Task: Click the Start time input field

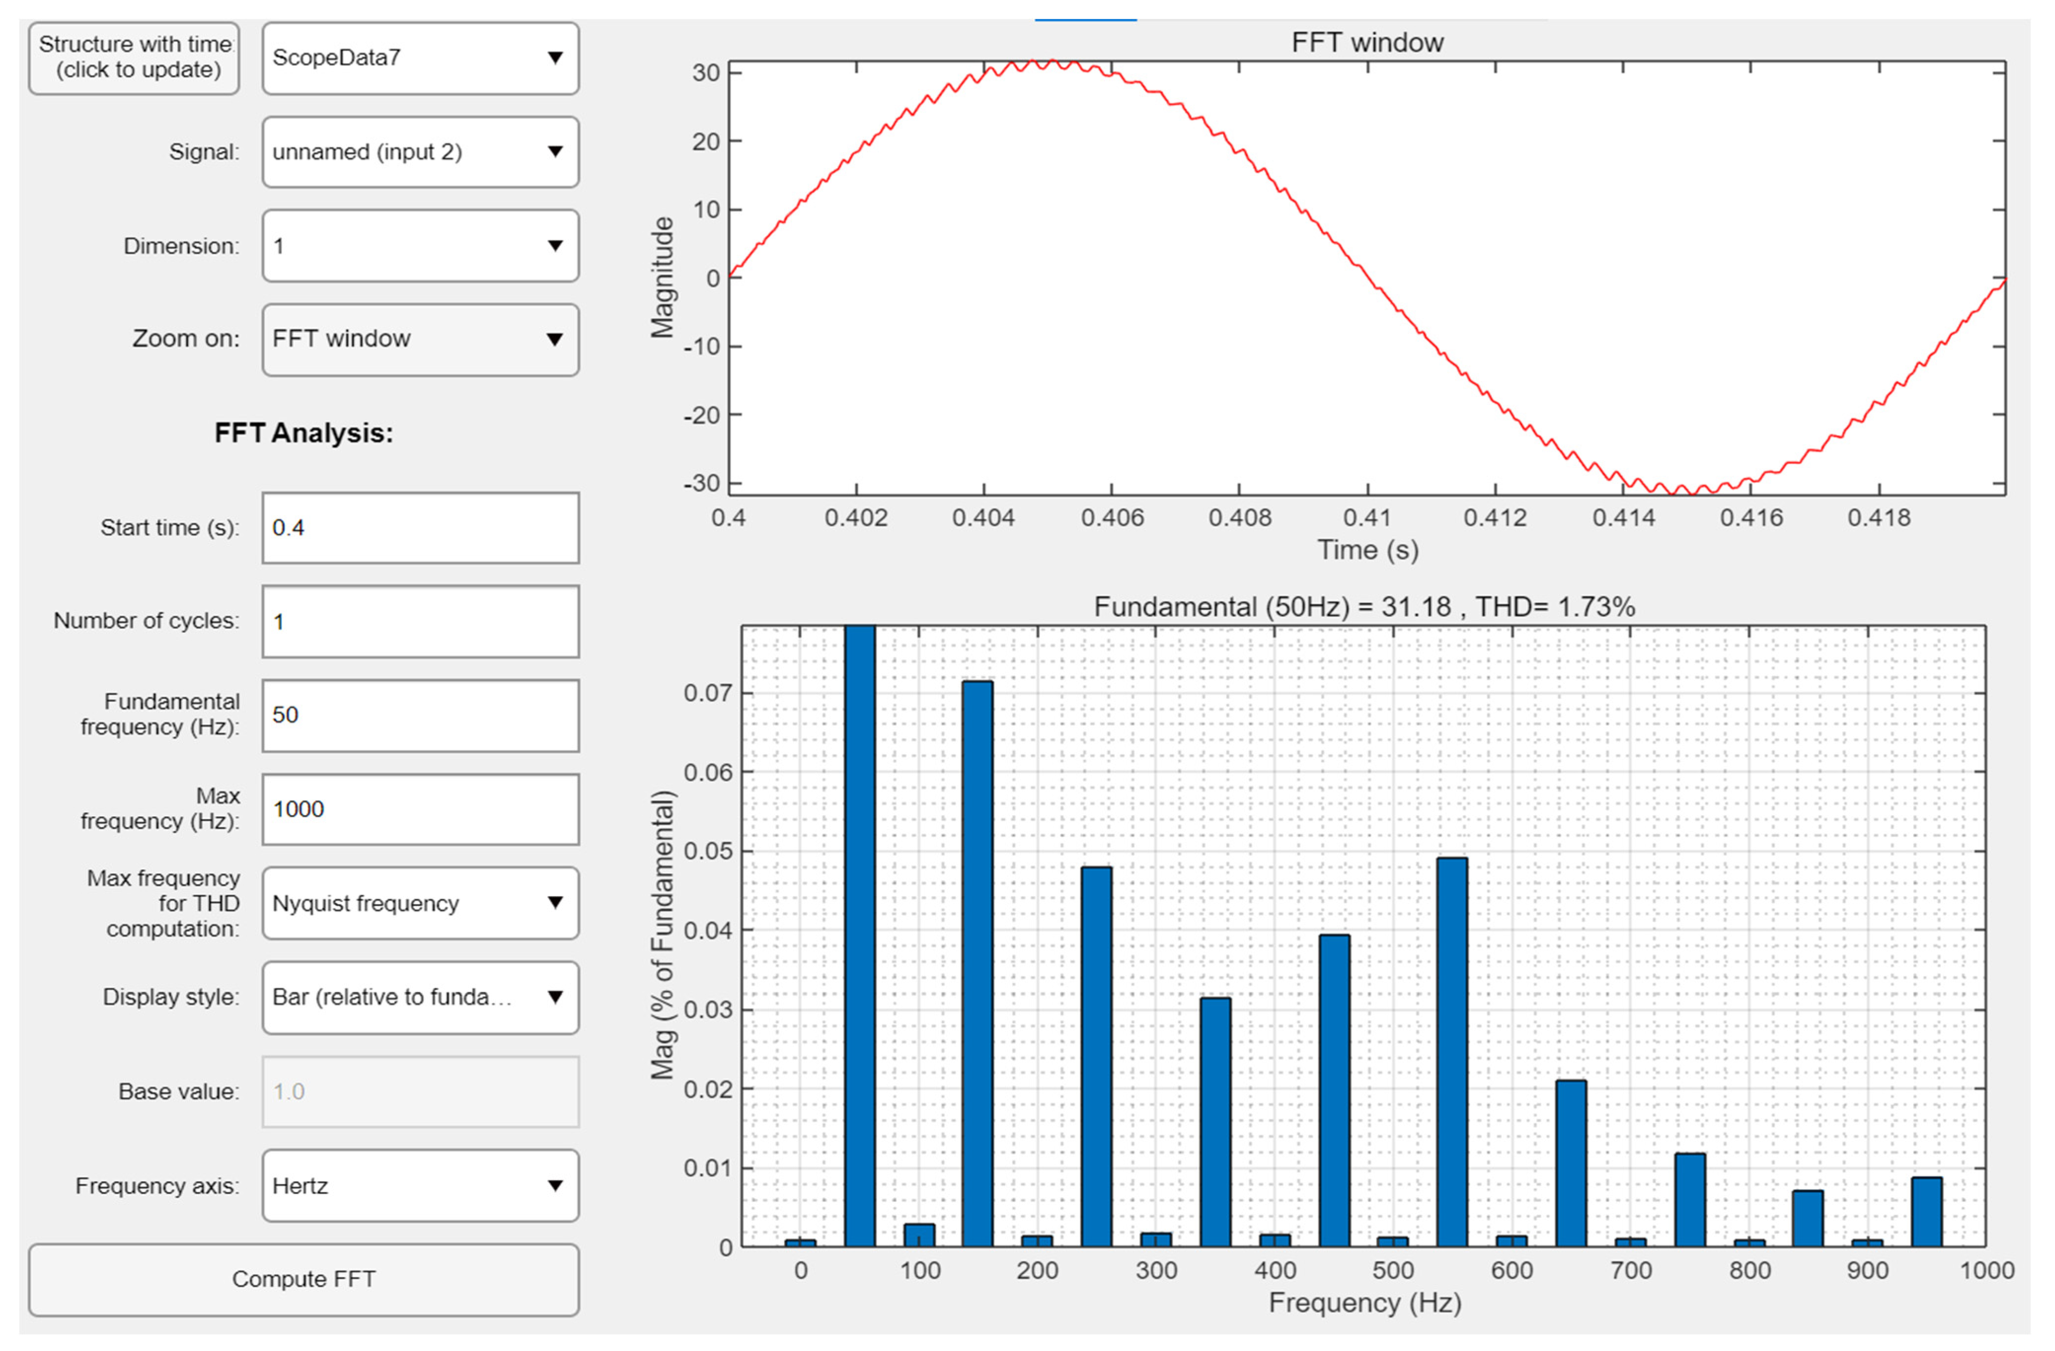Action: pyautogui.click(x=419, y=527)
